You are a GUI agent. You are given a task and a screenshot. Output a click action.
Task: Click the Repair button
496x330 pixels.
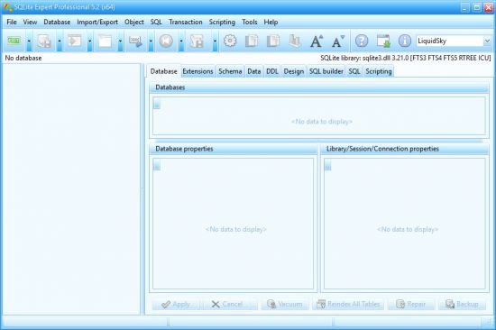(x=411, y=304)
